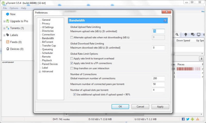206x123 pixels.
Task: Click the Torrents up-down arrows icon
Action: tap(8, 28)
